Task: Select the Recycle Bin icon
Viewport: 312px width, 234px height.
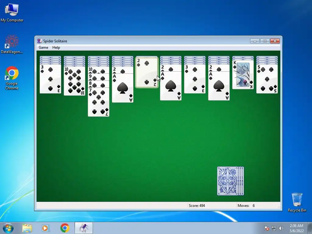Action: 297,202
